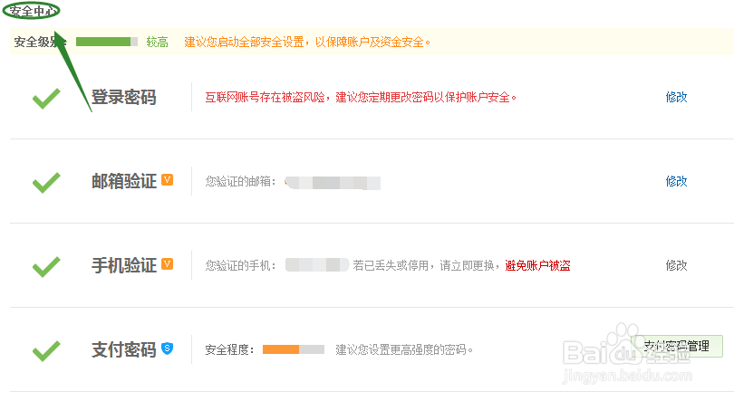The image size is (734, 401).
Task: Select the 安全中心 heading at top
Action: pyautogui.click(x=33, y=12)
